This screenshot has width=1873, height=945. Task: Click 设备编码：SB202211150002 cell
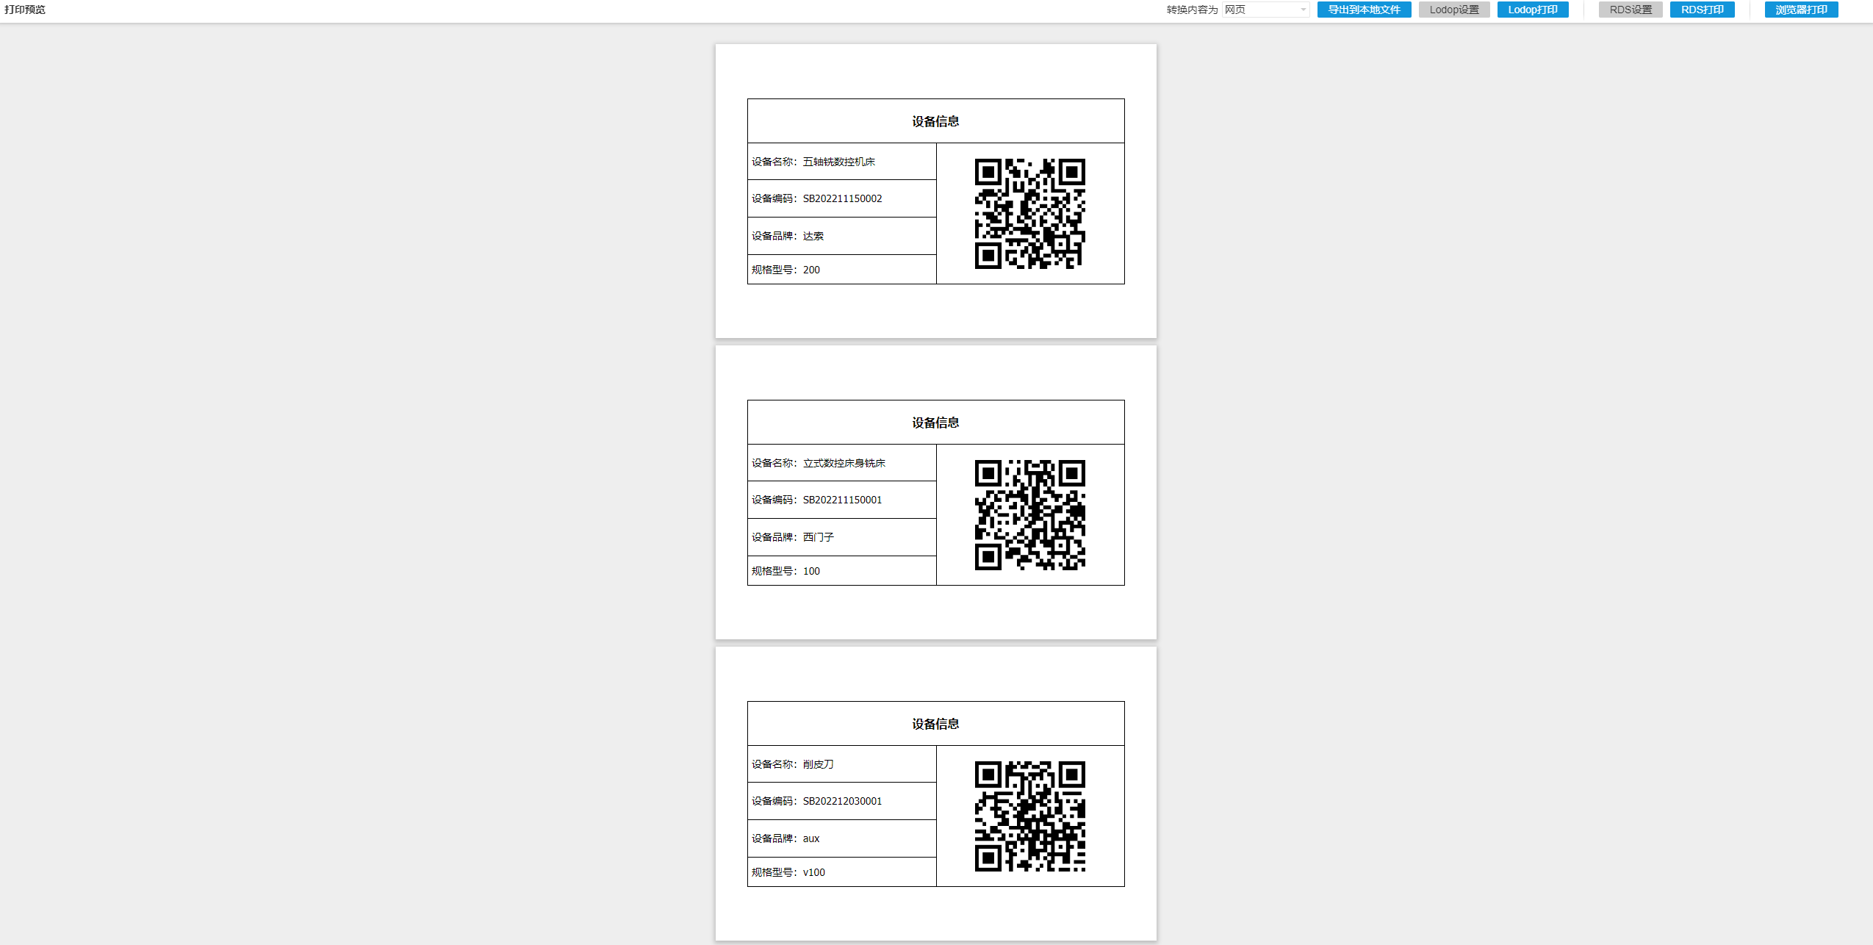coord(842,198)
